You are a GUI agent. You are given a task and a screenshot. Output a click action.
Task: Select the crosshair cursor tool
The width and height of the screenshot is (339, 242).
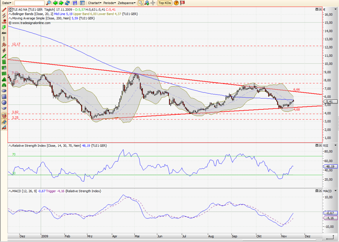(x=153, y=3)
